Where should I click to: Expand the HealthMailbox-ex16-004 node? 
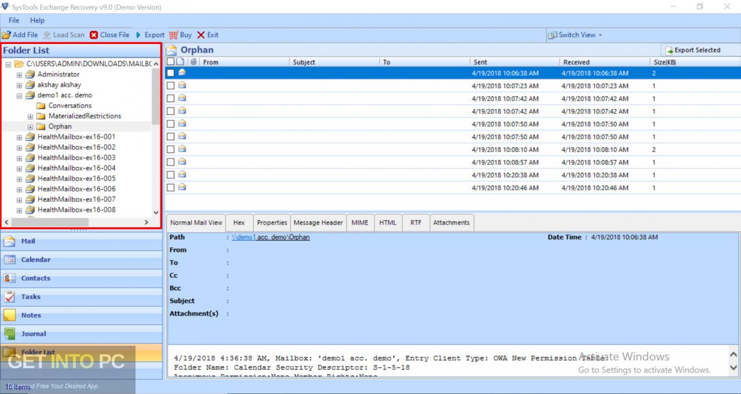click(19, 168)
